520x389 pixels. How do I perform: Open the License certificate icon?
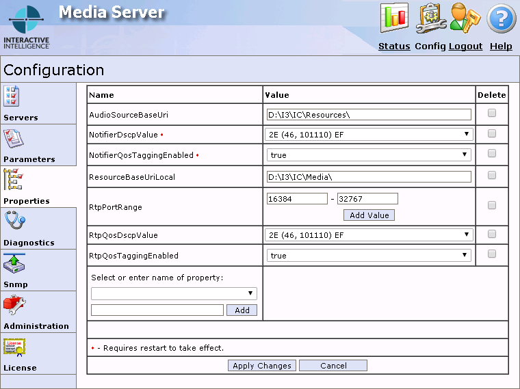[14, 347]
